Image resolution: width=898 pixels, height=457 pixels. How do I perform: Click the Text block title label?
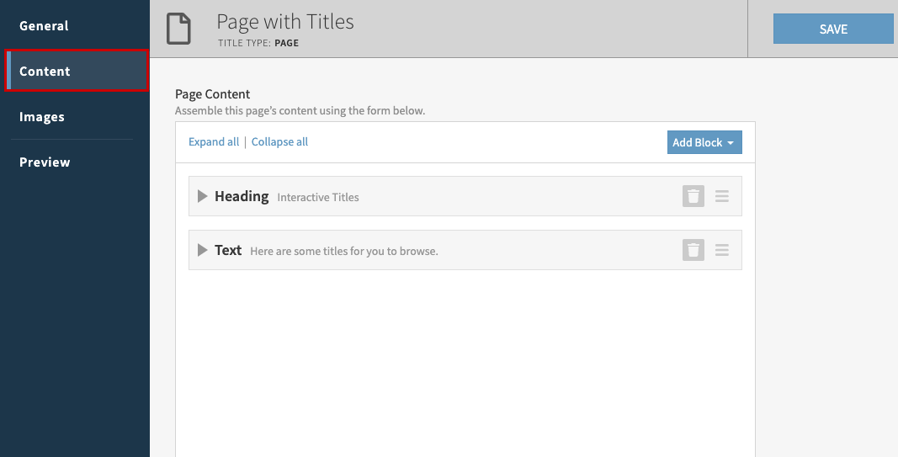[x=228, y=250]
